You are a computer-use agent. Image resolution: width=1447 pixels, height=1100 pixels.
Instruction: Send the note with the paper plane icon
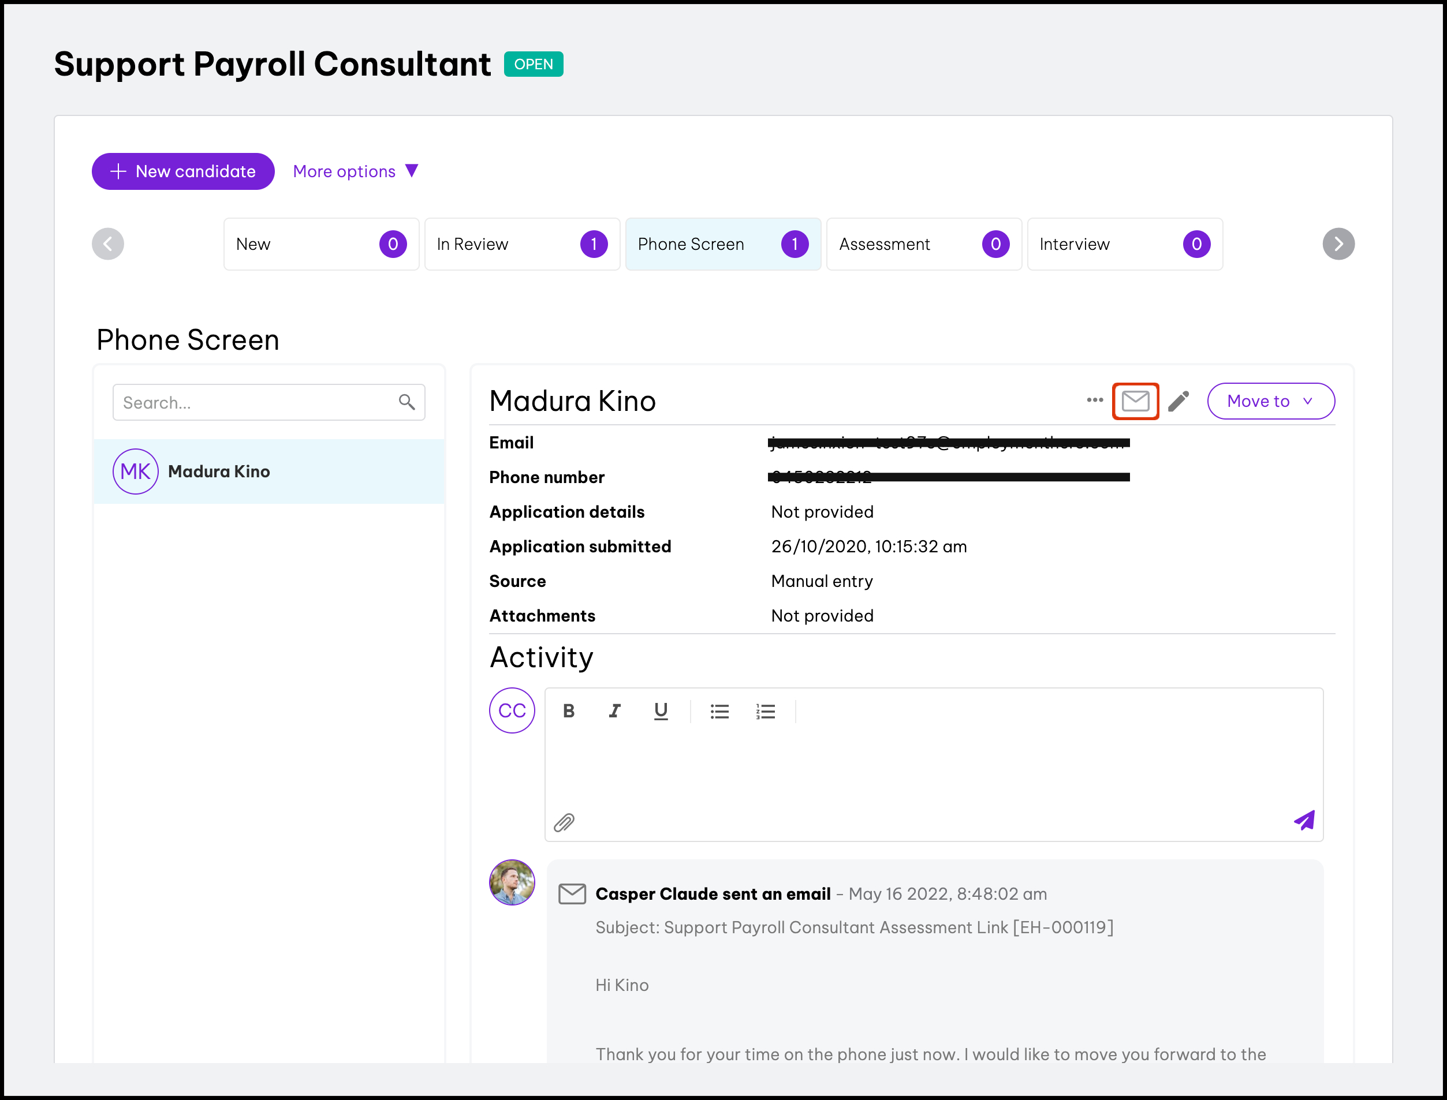point(1304,821)
